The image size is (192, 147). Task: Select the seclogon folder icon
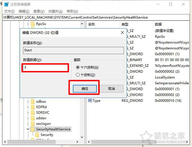point(32,124)
